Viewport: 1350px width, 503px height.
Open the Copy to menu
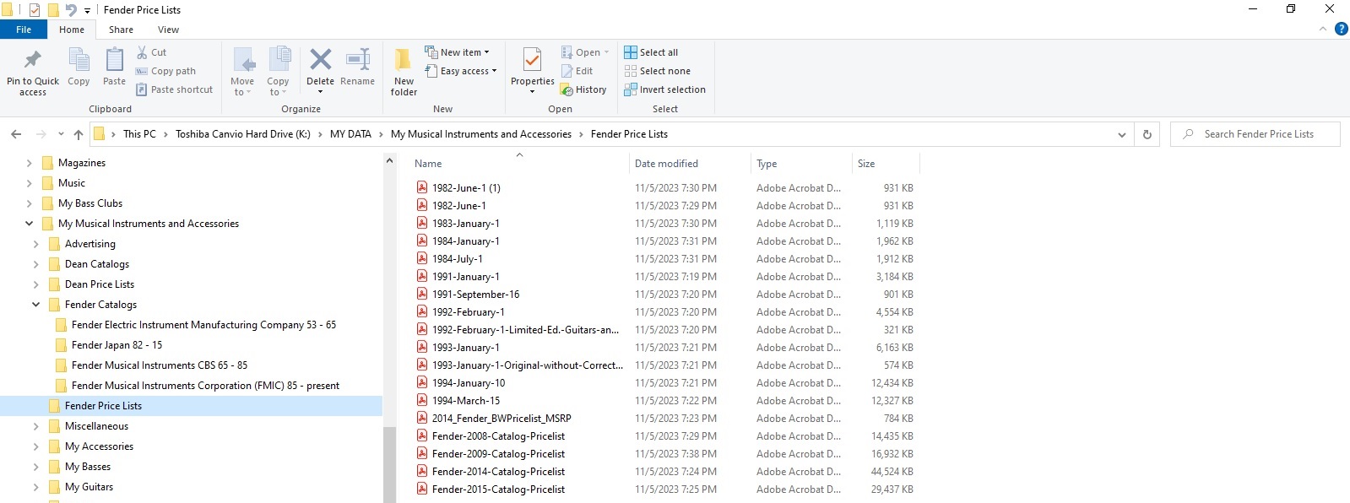(279, 72)
